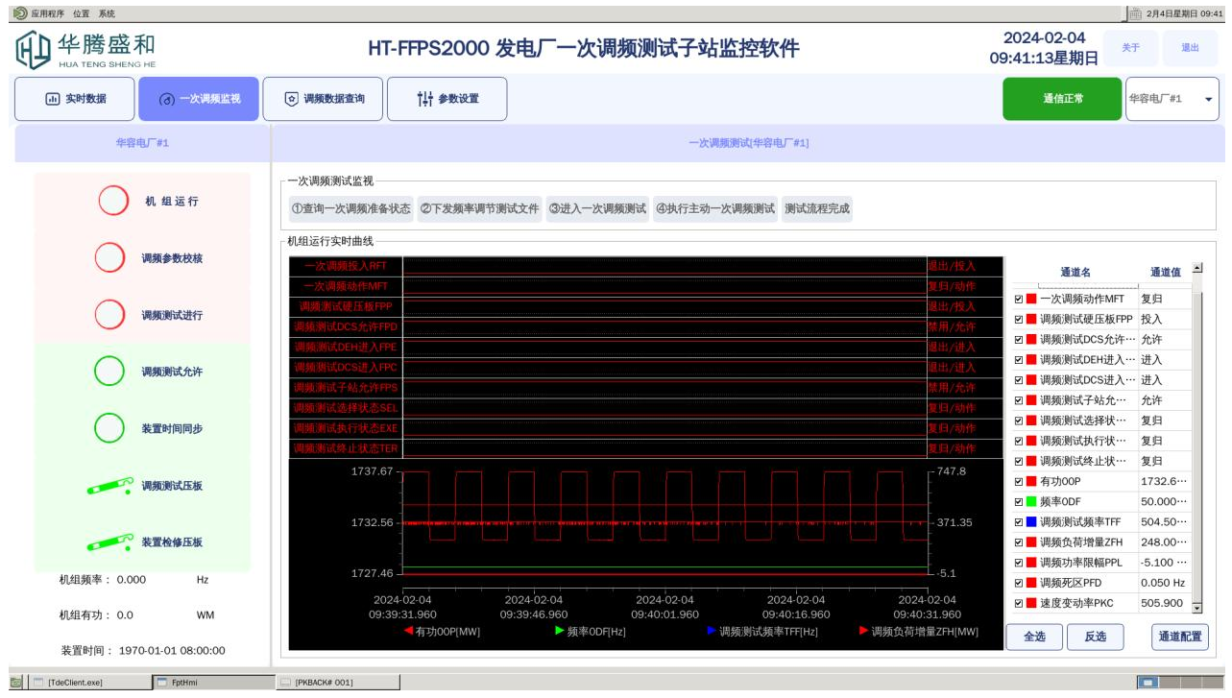1232x698 pixels.
Task: Click the channel list scroll-up arrow
Action: (1196, 269)
